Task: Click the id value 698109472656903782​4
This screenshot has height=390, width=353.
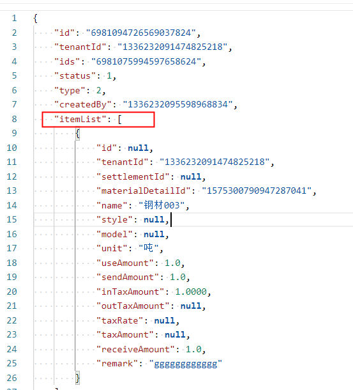Action: (141, 33)
